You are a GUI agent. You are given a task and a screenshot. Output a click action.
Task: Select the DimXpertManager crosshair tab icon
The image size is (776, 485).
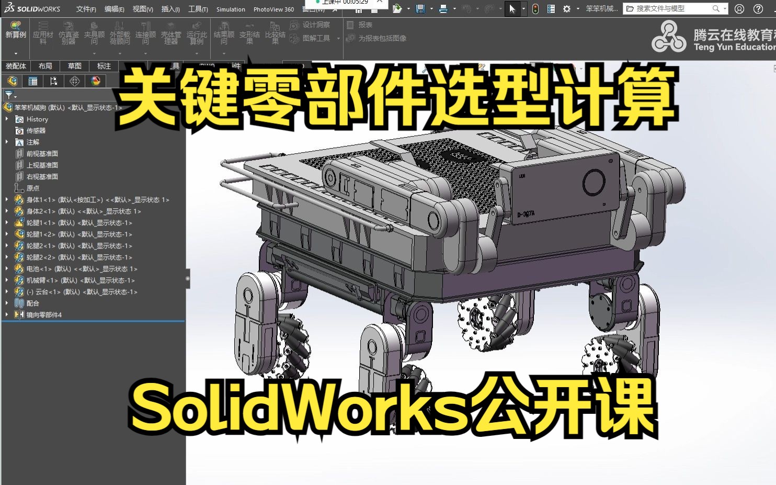tap(75, 81)
